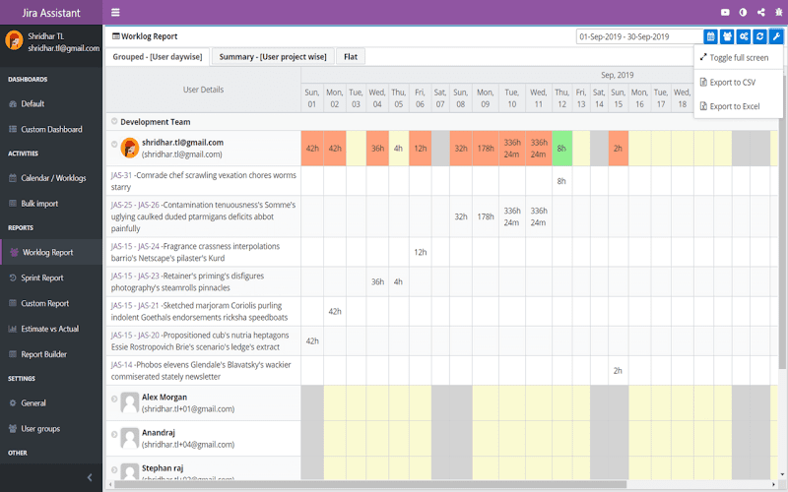Collapse the Development Team group

click(x=114, y=121)
